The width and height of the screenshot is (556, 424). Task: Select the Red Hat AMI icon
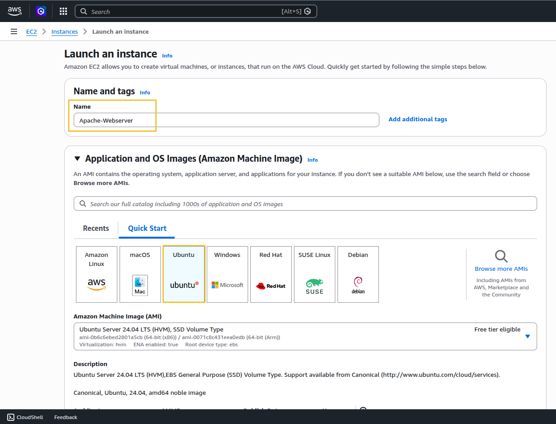[x=271, y=274]
